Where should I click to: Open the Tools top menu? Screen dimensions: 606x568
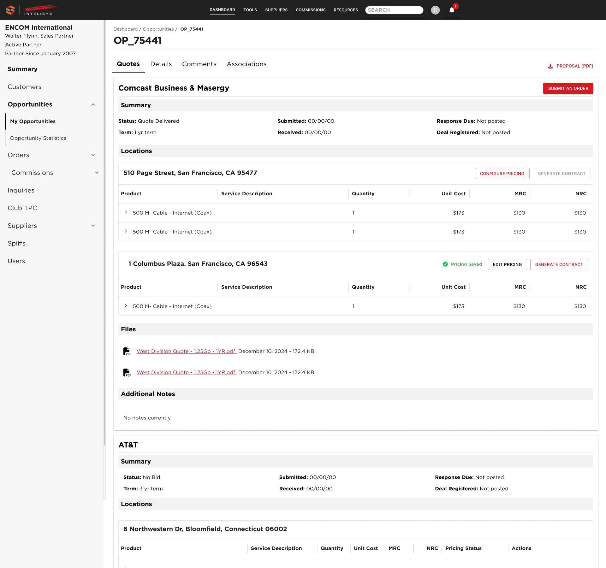tap(250, 10)
